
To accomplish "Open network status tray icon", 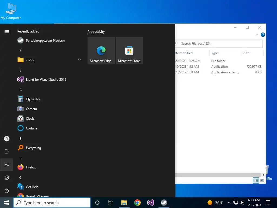I will tap(236, 203).
